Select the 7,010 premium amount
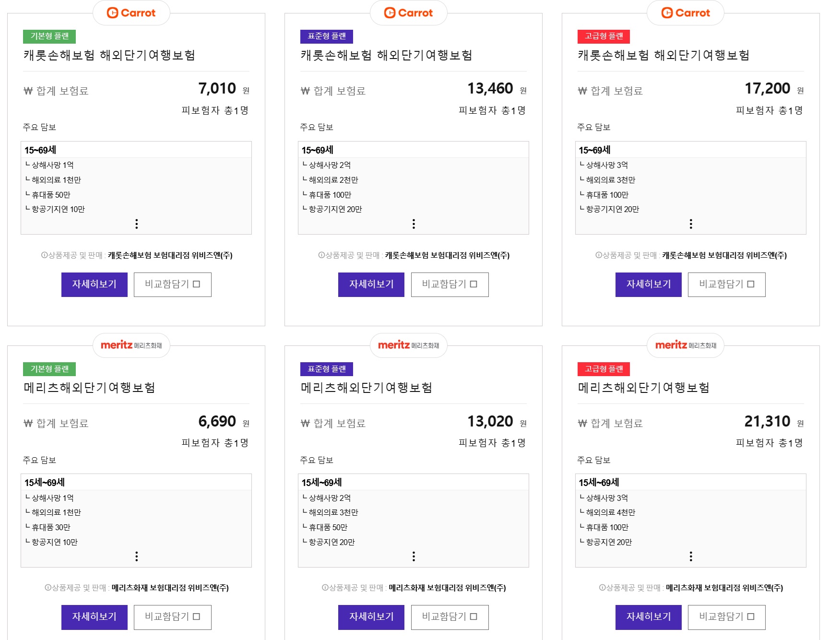The height and width of the screenshot is (640, 828). (217, 89)
